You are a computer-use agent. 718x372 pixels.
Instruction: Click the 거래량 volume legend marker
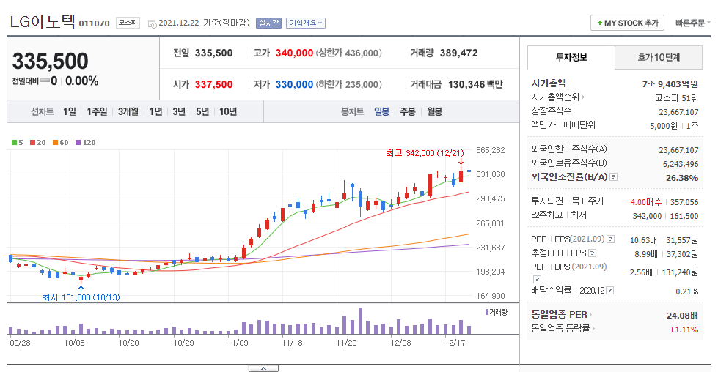(x=486, y=312)
